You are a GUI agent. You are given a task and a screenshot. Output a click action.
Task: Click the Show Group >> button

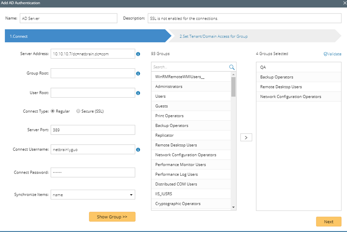(112, 217)
